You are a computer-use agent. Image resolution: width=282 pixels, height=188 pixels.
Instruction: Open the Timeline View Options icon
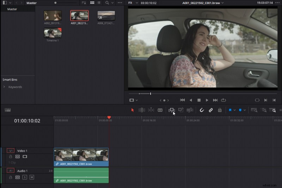[x=7, y=110]
